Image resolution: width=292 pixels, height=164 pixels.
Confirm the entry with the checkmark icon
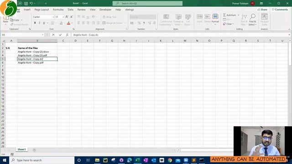coord(60,35)
